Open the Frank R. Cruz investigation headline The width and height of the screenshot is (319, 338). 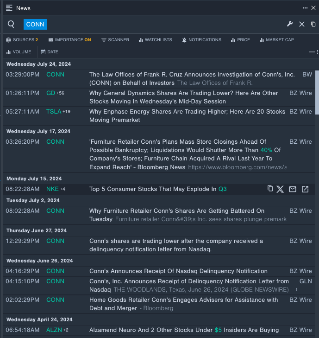192,79
